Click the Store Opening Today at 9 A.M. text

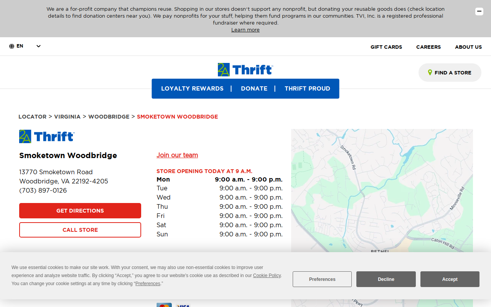click(204, 171)
